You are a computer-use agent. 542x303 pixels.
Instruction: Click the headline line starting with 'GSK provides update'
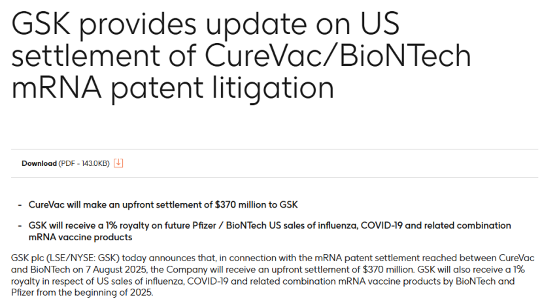pyautogui.click(x=205, y=24)
